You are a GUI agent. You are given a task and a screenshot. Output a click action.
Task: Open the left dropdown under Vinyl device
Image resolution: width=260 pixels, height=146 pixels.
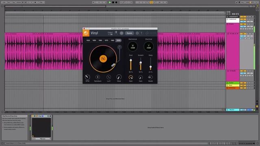[37, 139]
